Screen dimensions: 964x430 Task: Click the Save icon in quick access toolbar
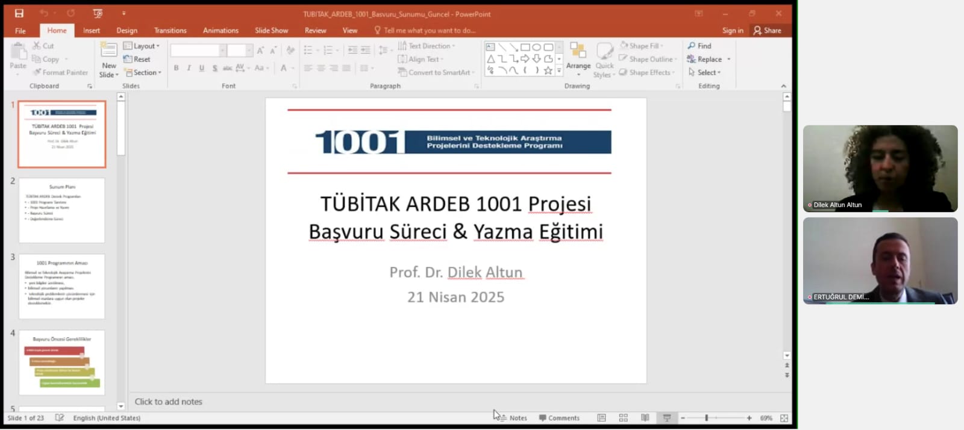pos(19,13)
